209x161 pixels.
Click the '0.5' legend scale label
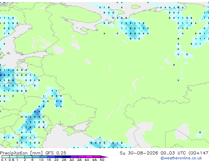click(12, 160)
